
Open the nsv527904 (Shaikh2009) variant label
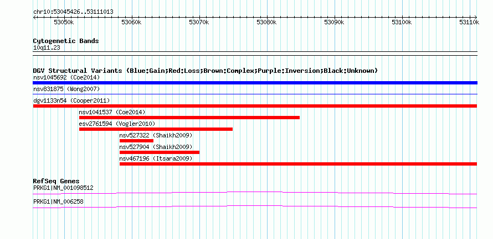(x=156, y=147)
